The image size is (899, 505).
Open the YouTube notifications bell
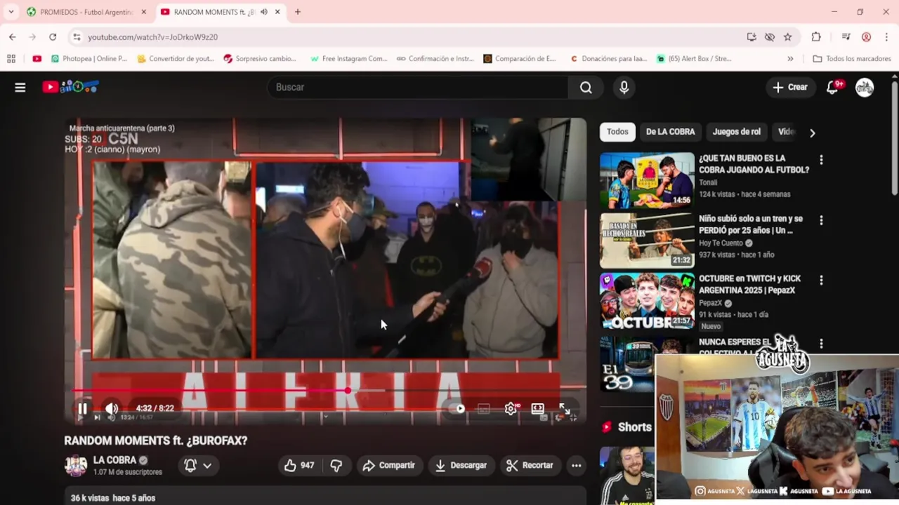(x=833, y=87)
